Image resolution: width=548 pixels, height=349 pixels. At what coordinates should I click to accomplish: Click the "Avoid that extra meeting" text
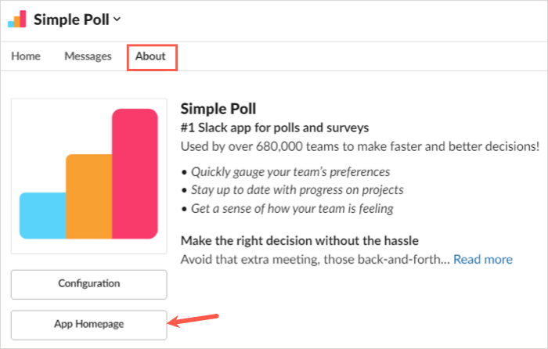point(315,259)
